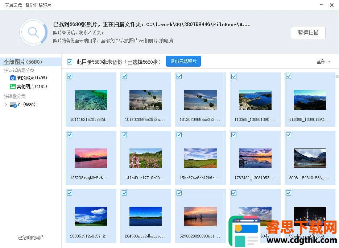The height and width of the screenshot is (248, 339).
Task: Select 其他图片 (4181) in sidebar
Action: tap(32, 87)
